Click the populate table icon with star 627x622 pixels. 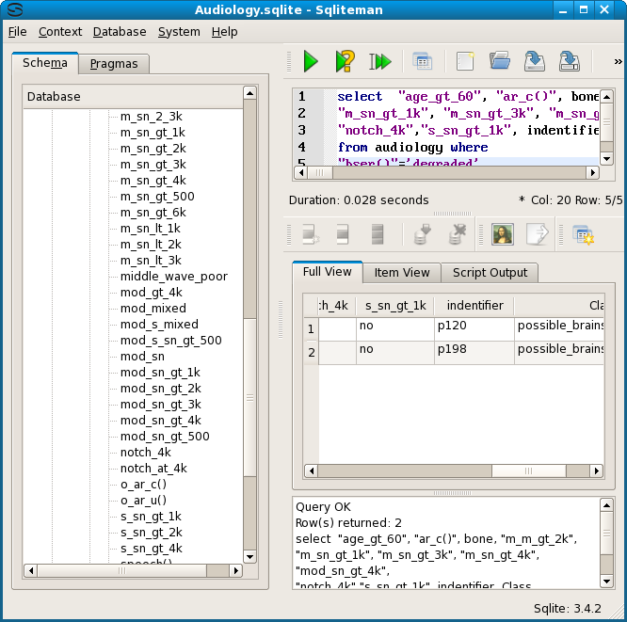[x=583, y=234]
